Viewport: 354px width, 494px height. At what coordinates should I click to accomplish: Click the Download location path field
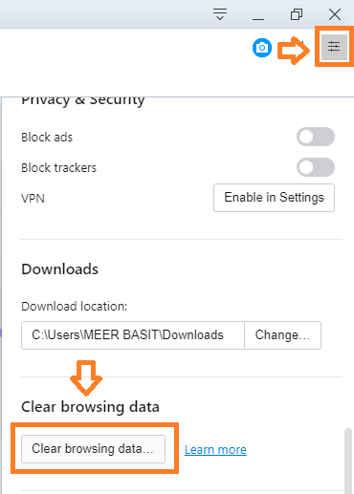tap(133, 335)
